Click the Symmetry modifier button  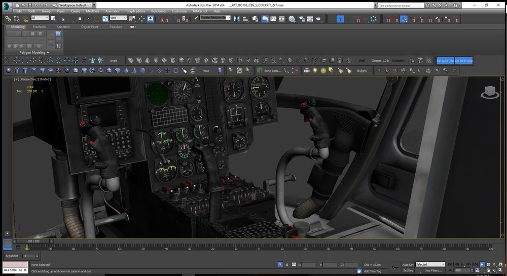click(x=399, y=61)
